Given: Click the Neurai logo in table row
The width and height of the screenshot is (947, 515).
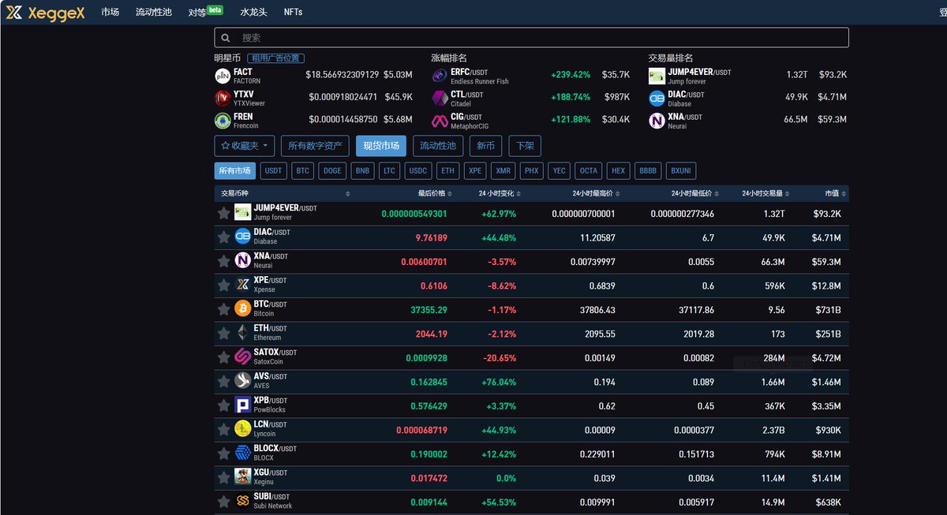Looking at the screenshot, I should 242,260.
